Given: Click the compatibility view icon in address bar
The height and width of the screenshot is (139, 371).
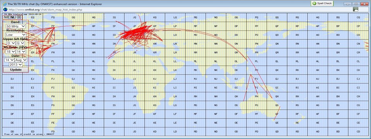Looking at the screenshot, I should pos(356,9).
